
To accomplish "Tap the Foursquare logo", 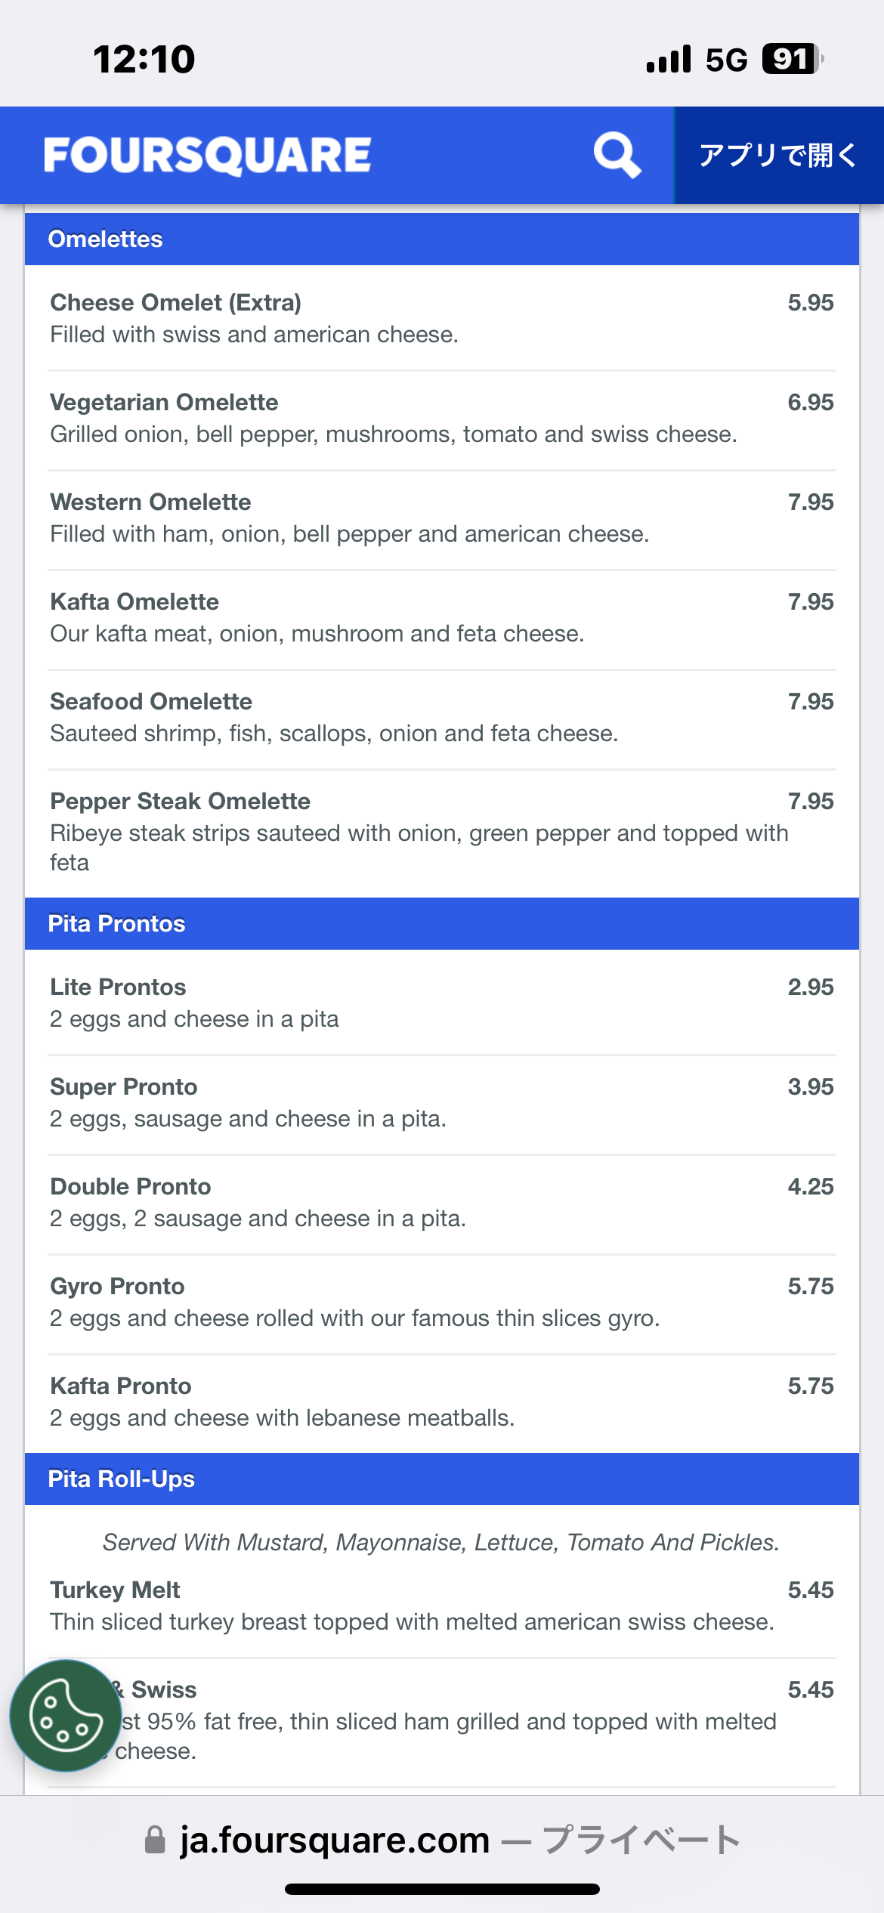I will 207,155.
